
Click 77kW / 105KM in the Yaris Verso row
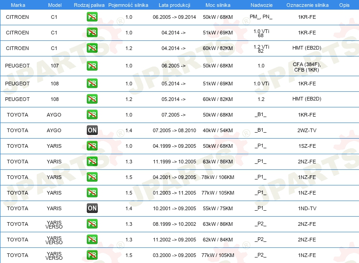pos(218,255)
